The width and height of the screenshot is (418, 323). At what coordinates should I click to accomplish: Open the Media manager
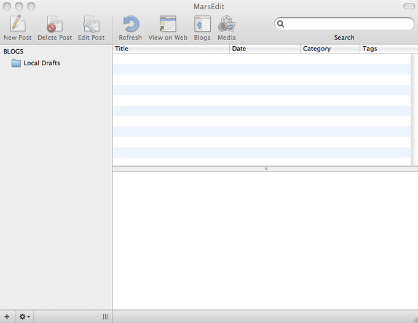point(227,23)
